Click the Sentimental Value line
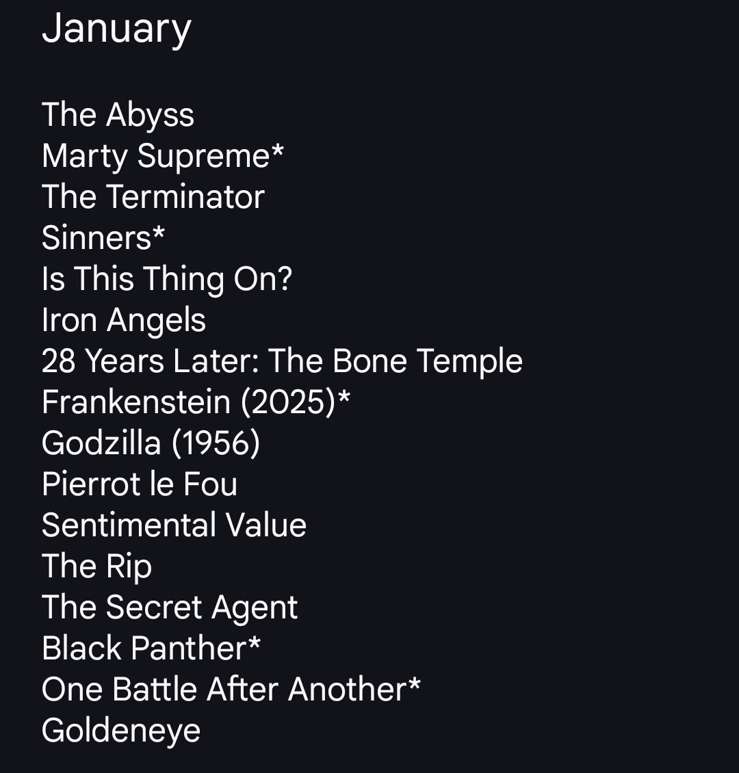 pyautogui.click(x=174, y=525)
